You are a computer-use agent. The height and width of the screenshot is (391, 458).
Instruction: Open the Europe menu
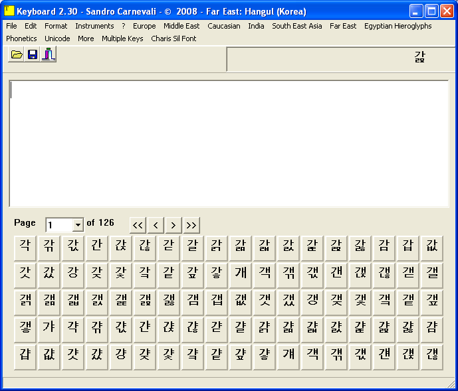tap(144, 26)
